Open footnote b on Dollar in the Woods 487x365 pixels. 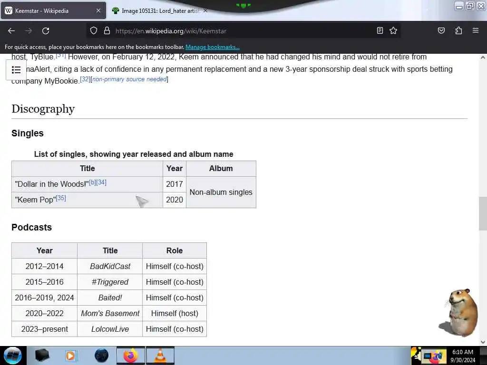coord(93,182)
